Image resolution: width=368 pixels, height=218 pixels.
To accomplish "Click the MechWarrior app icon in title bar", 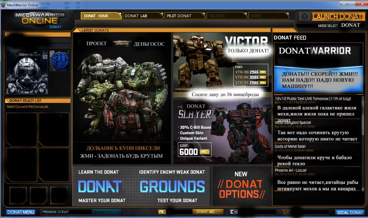I will tap(3, 5).
